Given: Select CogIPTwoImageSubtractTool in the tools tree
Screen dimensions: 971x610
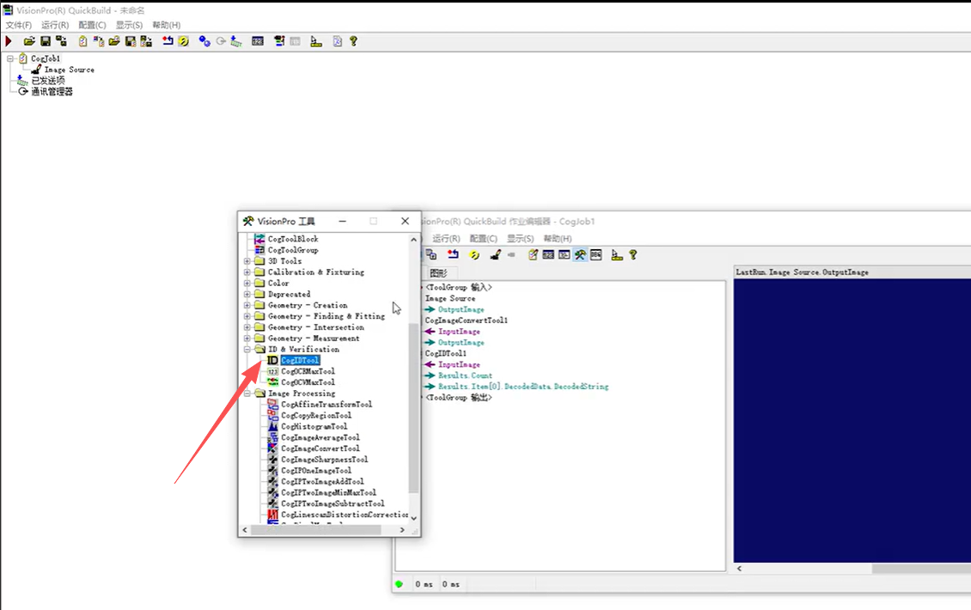Looking at the screenshot, I should [333, 504].
